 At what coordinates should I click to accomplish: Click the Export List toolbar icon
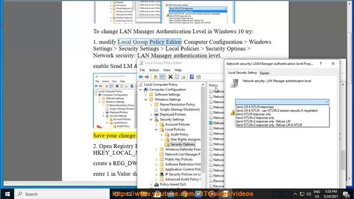183,77
